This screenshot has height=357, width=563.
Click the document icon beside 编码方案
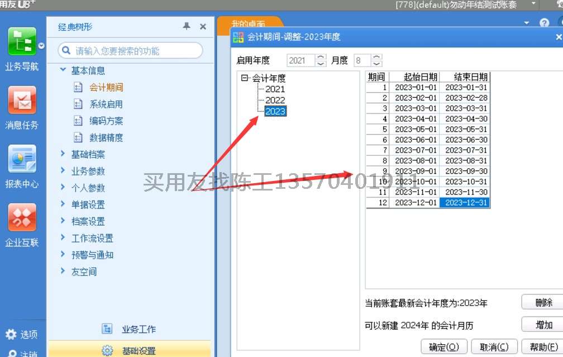click(78, 121)
